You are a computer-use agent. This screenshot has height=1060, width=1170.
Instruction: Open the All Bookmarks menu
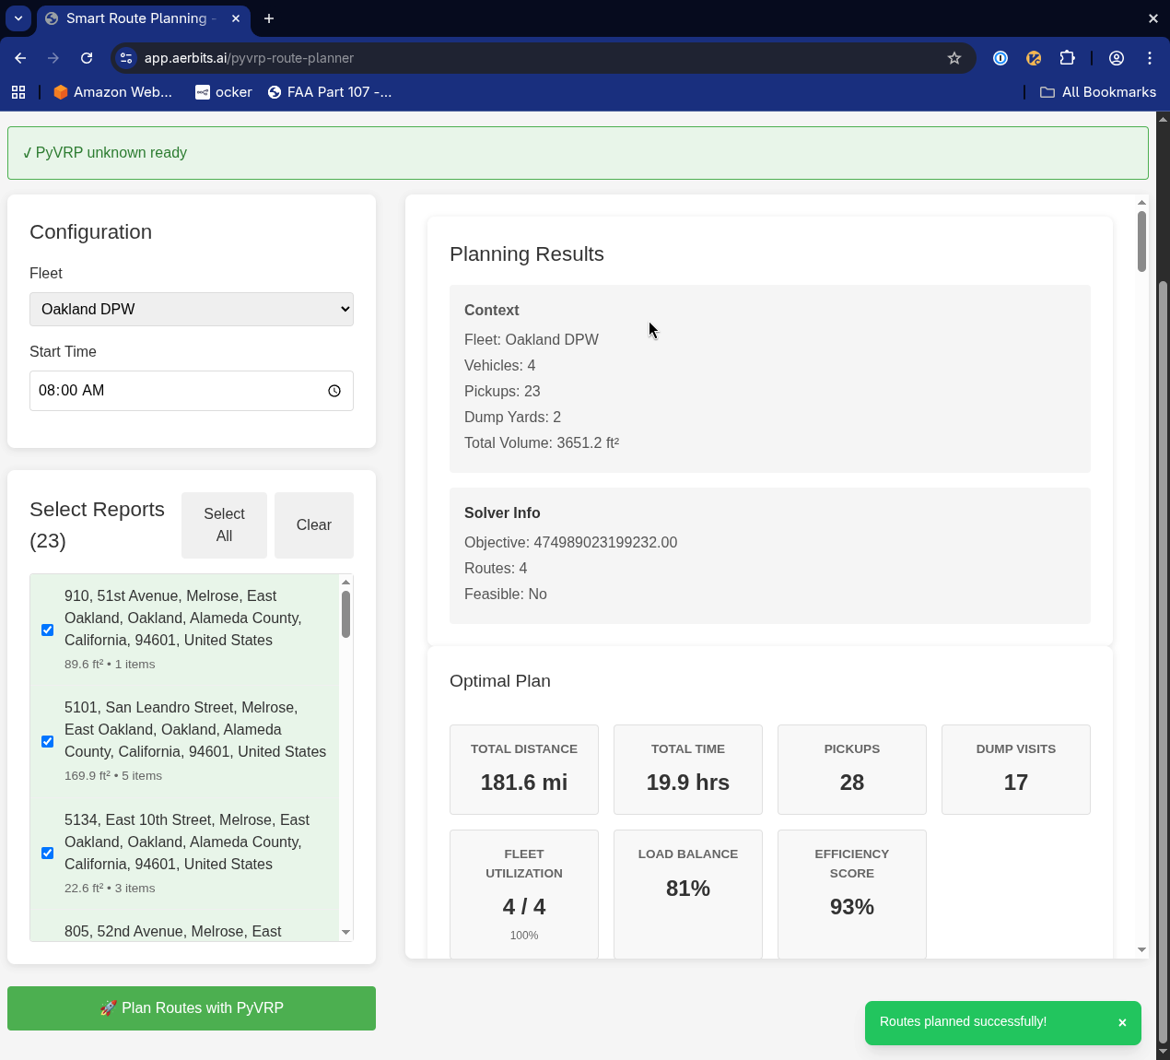click(x=1098, y=92)
